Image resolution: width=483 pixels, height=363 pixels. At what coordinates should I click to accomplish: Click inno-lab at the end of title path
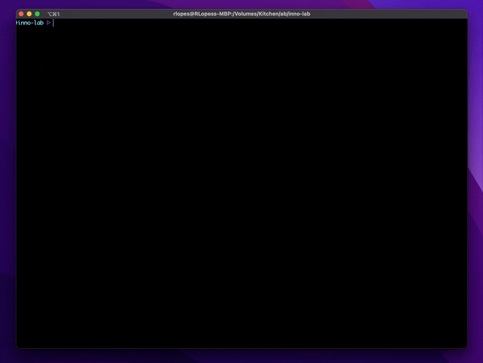click(299, 14)
